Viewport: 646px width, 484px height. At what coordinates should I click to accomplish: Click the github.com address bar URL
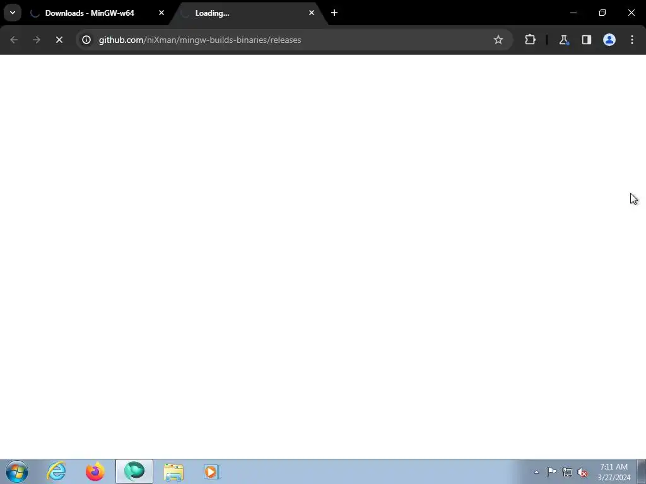pyautogui.click(x=200, y=40)
